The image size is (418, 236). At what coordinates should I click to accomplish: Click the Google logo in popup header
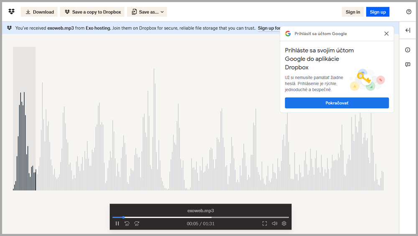coord(288,33)
